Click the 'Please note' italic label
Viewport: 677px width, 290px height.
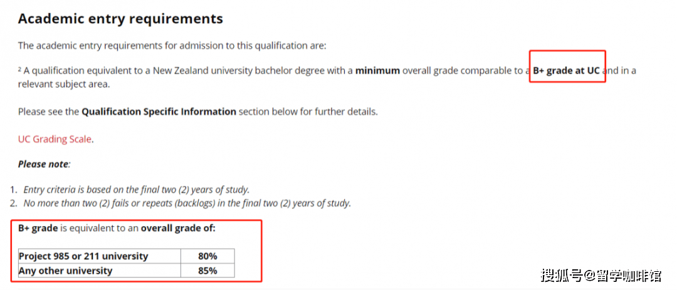click(44, 164)
